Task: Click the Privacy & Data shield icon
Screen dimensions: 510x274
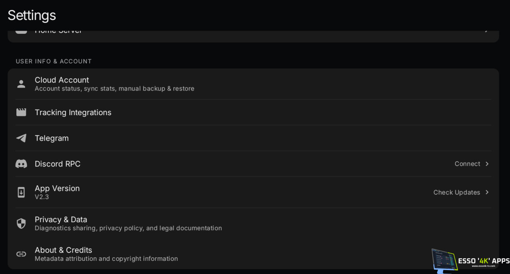Action: [21, 223]
